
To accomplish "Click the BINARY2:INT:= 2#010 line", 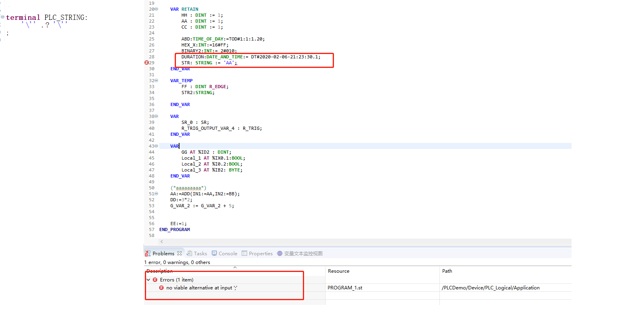I will 209,51.
